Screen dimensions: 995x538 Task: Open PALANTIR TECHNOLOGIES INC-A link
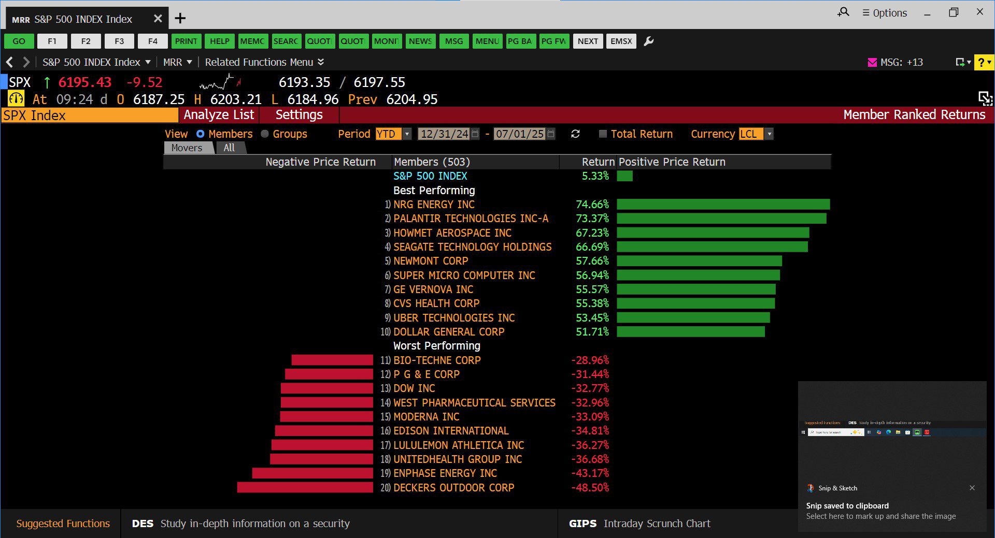click(x=471, y=219)
